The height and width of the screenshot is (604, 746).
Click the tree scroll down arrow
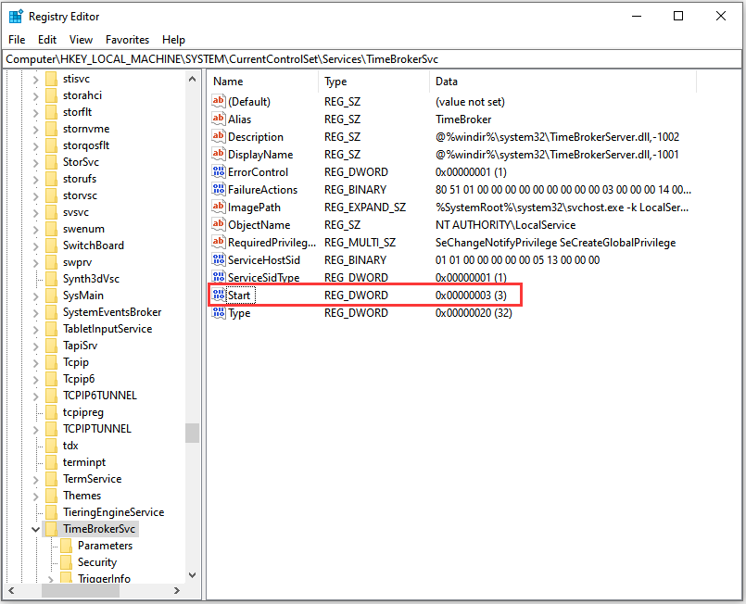tap(192, 575)
